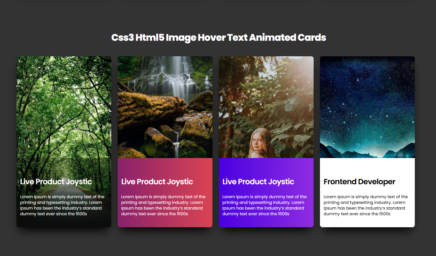Click Lorem Ipsum paragraph on the forest card
Viewport: 436px width, 256px height.
(62, 205)
